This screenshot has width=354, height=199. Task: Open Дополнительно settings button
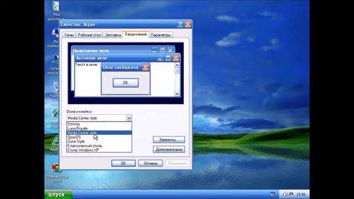point(169,149)
